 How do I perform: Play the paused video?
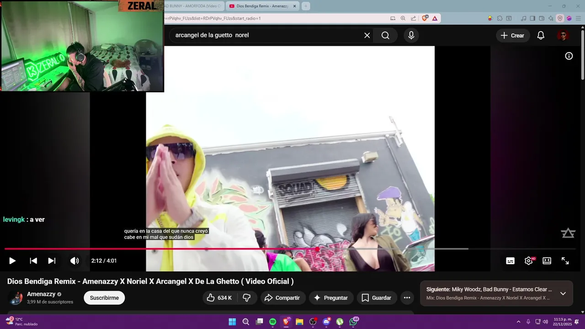[x=12, y=260]
